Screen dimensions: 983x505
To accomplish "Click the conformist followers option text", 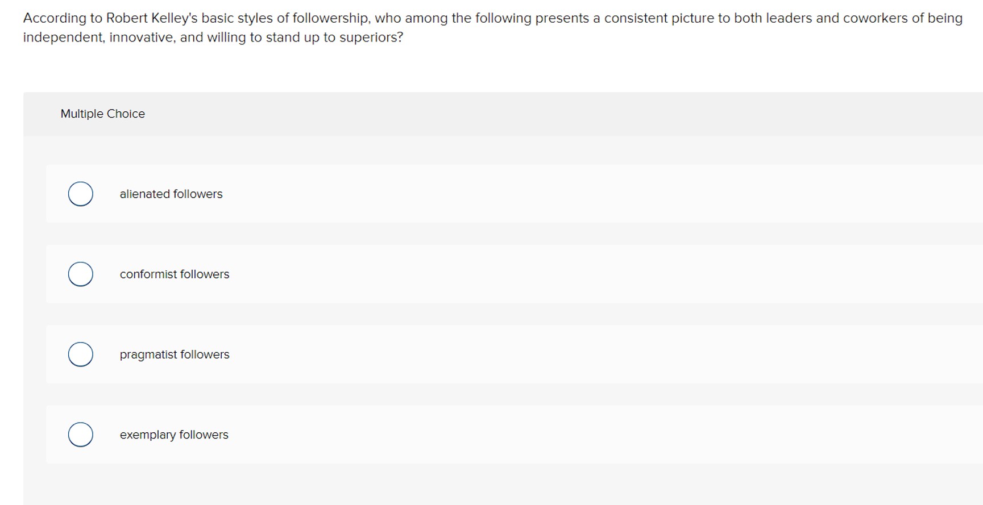I will click(175, 274).
